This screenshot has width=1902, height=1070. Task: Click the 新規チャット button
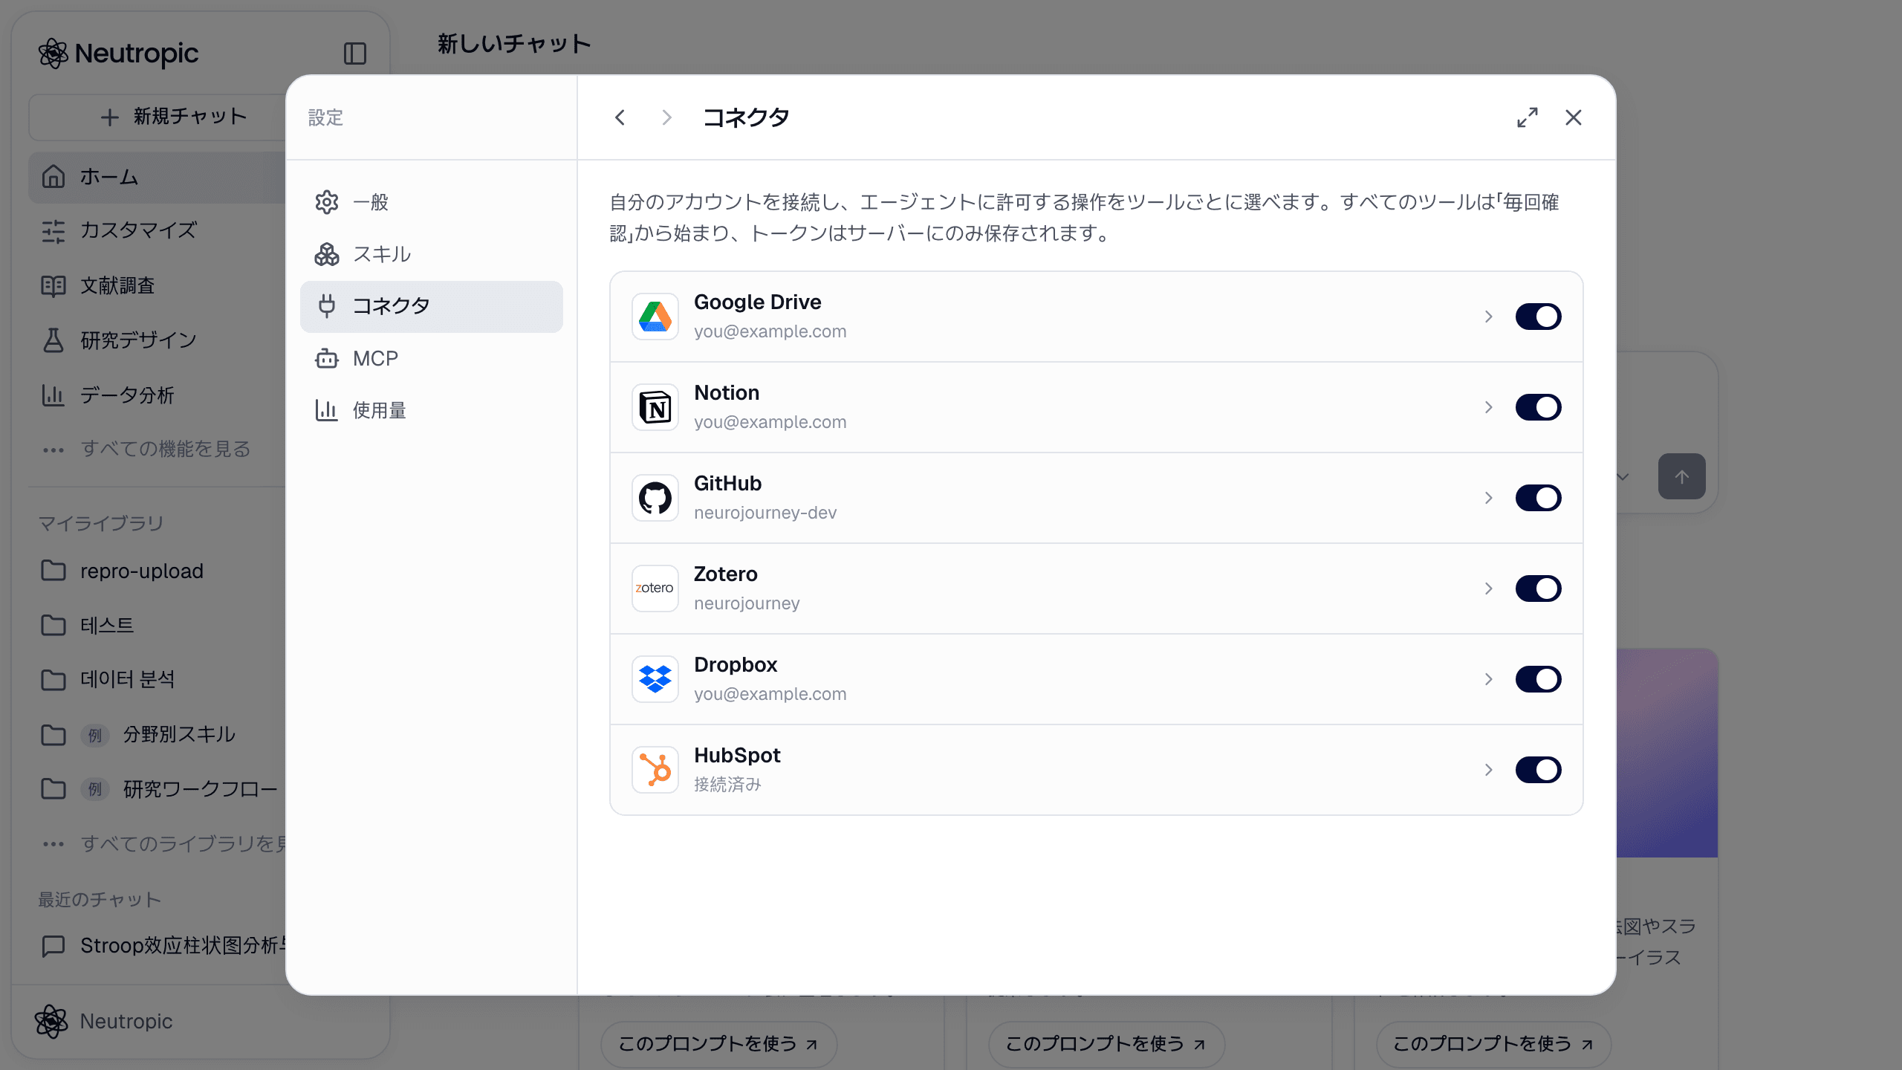click(159, 117)
